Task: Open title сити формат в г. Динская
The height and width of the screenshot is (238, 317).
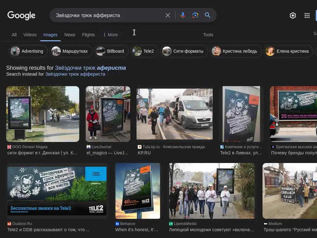Action: pyautogui.click(x=42, y=153)
